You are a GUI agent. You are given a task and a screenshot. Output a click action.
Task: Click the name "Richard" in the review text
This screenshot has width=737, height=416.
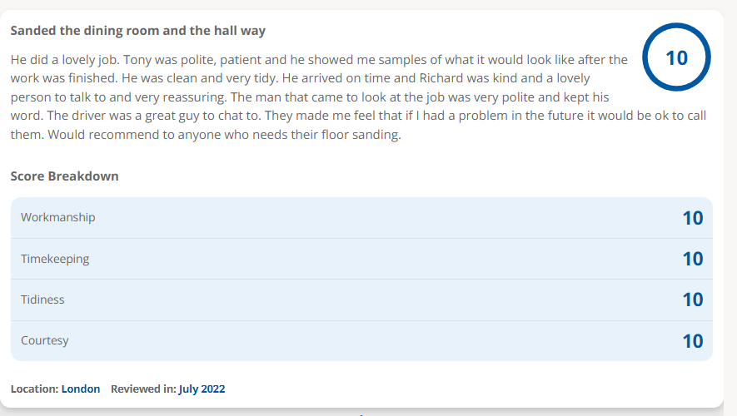point(439,78)
